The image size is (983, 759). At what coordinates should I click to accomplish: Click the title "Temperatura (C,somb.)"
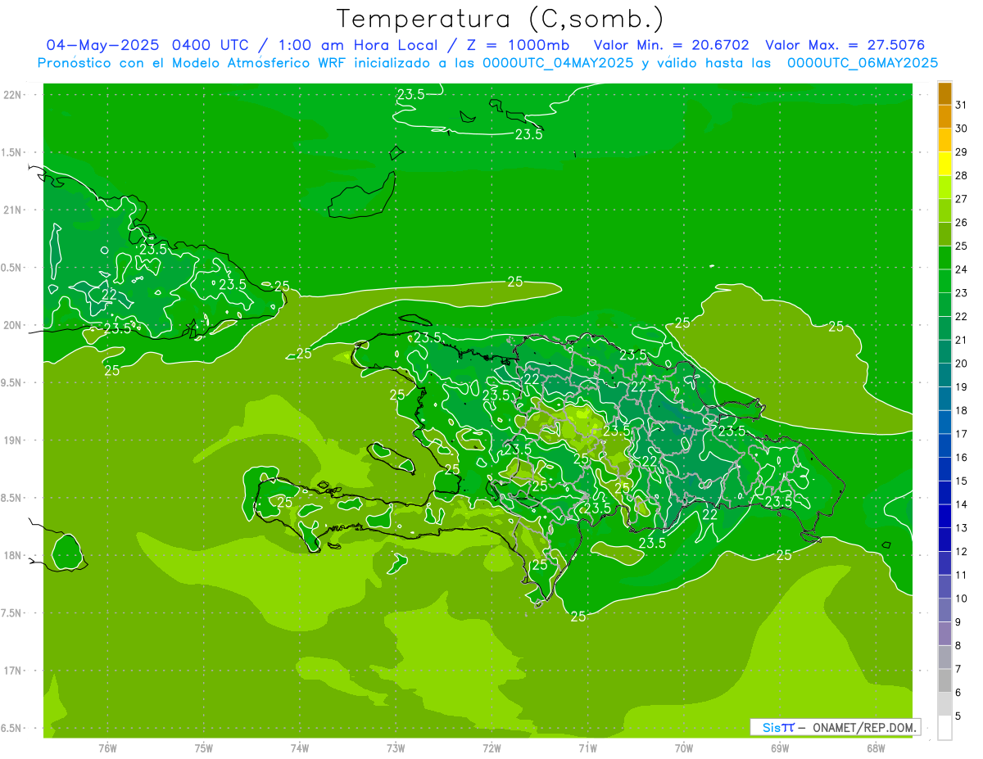pos(500,20)
